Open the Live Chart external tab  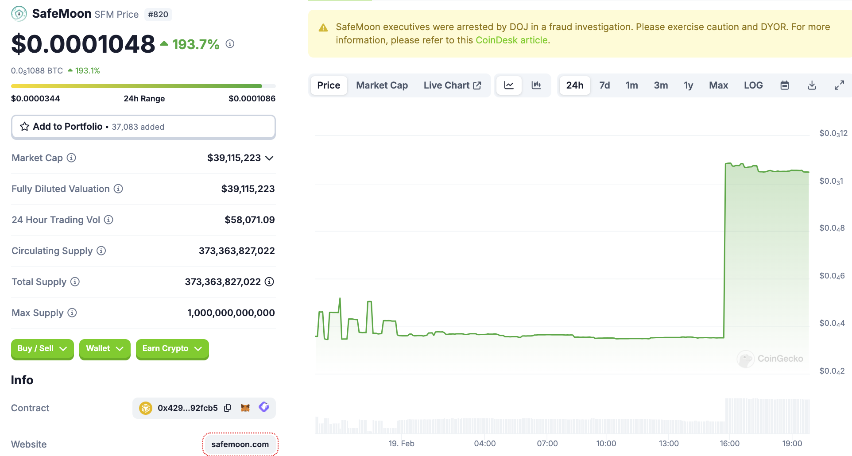tap(452, 85)
